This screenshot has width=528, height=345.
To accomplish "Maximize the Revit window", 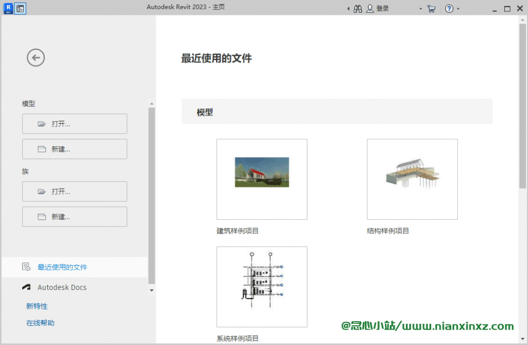I will pos(507,9).
